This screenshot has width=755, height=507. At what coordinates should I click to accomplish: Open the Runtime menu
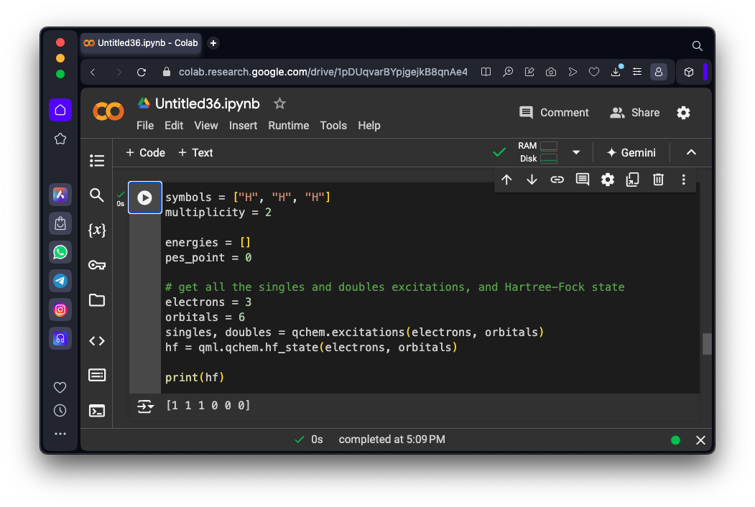288,126
